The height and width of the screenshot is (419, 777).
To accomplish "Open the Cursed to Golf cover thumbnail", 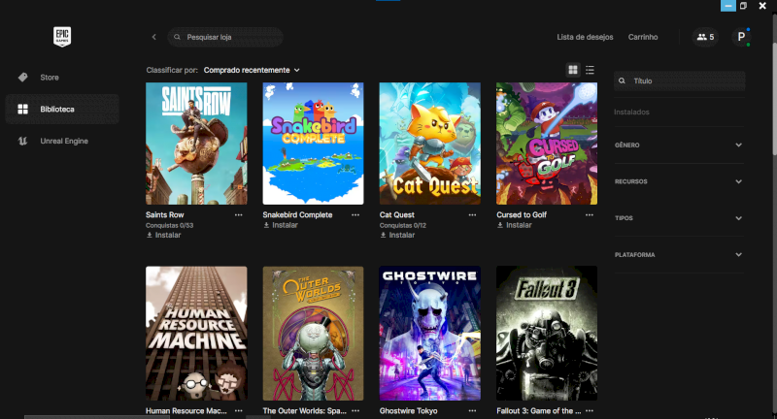I will [547, 144].
